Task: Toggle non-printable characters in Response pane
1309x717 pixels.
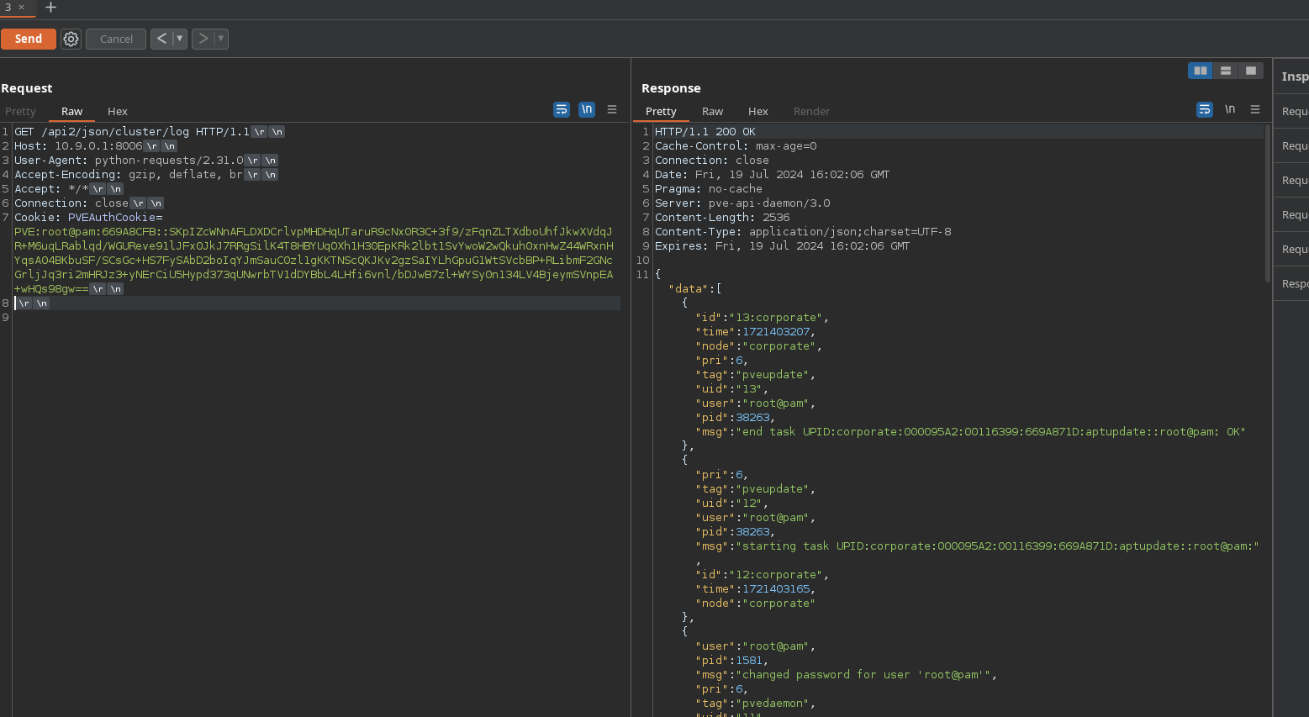Action: click(x=1230, y=109)
